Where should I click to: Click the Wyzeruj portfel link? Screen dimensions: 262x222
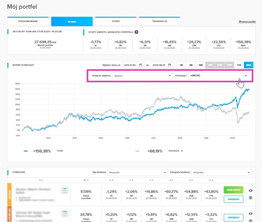coord(247,22)
